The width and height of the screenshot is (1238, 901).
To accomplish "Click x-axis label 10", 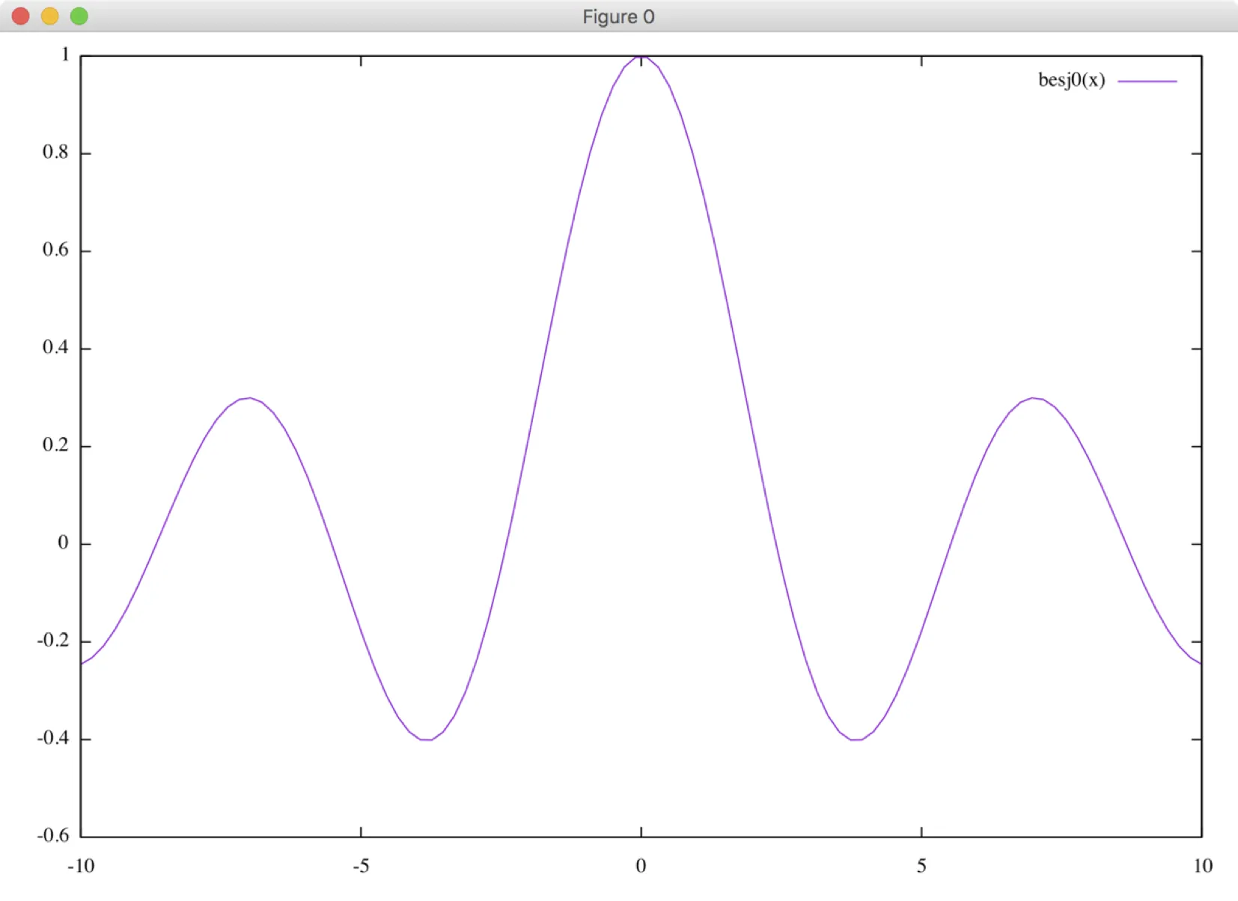I will pos(1203,867).
